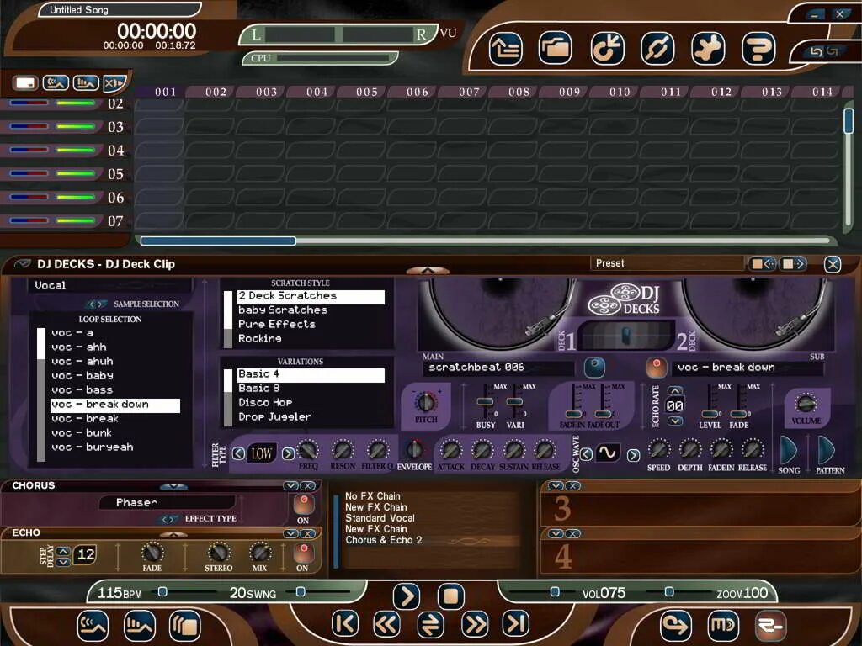The height and width of the screenshot is (646, 862).
Task: Select 'Drop Juggler' variation
Action: (x=311, y=417)
